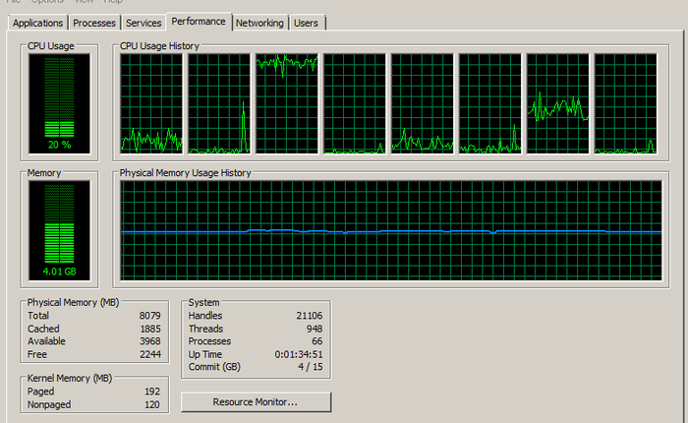Image resolution: width=688 pixels, height=423 pixels.
Task: Open the Users tab
Action: 307,23
